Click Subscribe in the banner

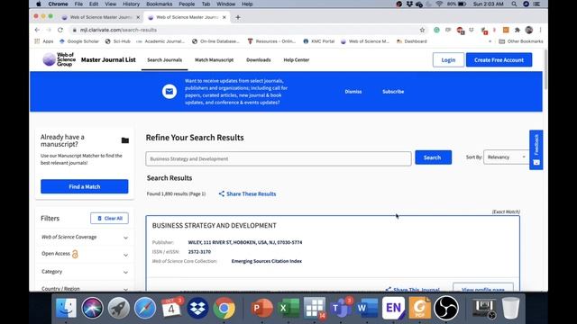pos(393,92)
